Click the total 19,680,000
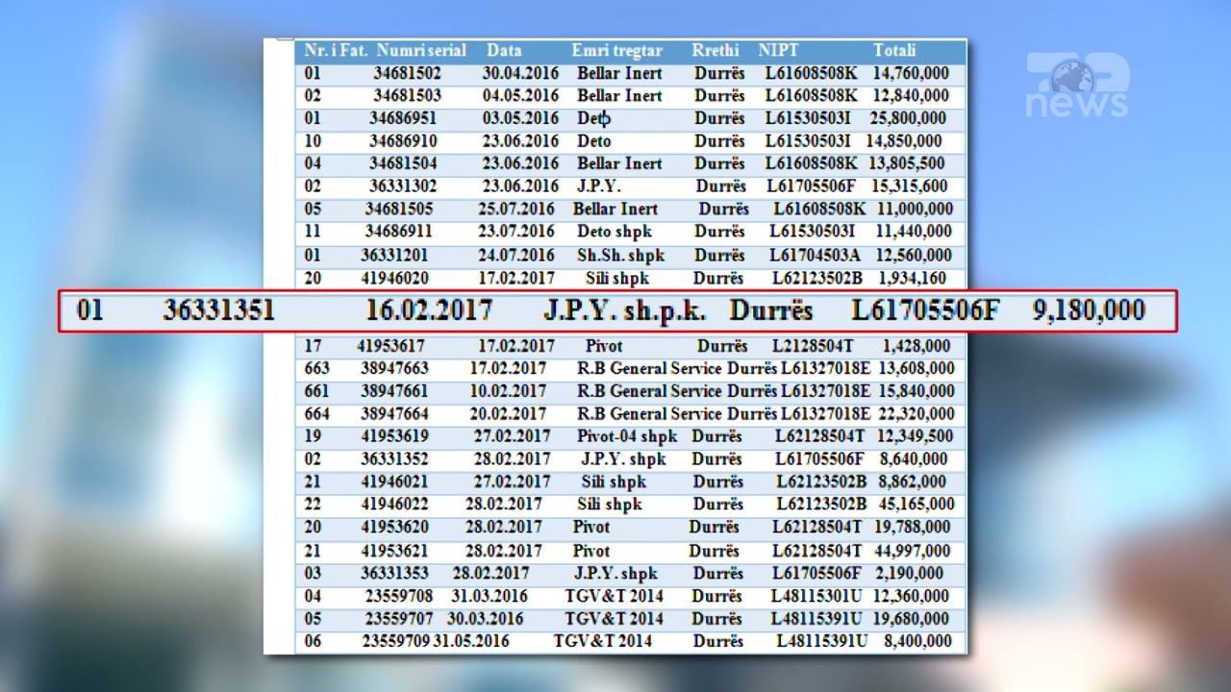The width and height of the screenshot is (1231, 692). [910, 619]
